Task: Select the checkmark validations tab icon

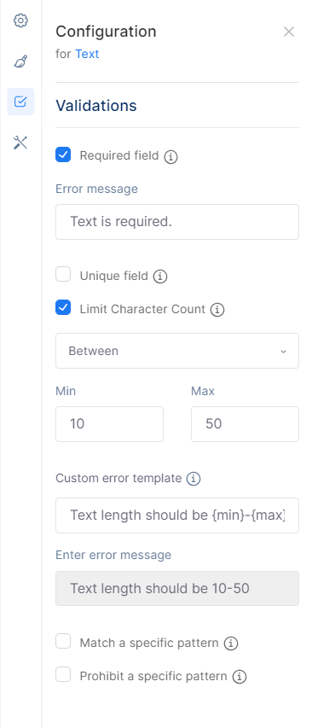Action: click(x=20, y=102)
